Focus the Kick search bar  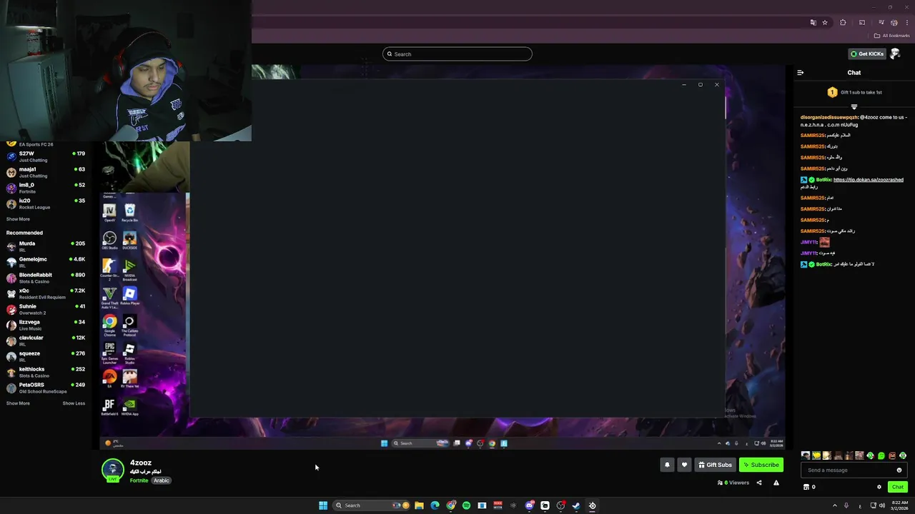coord(457,54)
